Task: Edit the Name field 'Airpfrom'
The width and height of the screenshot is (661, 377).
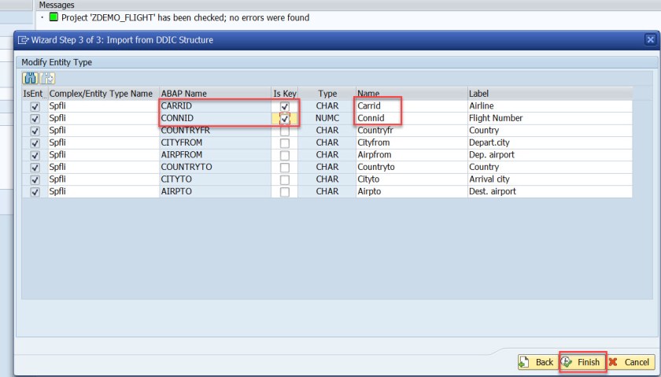Action: point(412,155)
